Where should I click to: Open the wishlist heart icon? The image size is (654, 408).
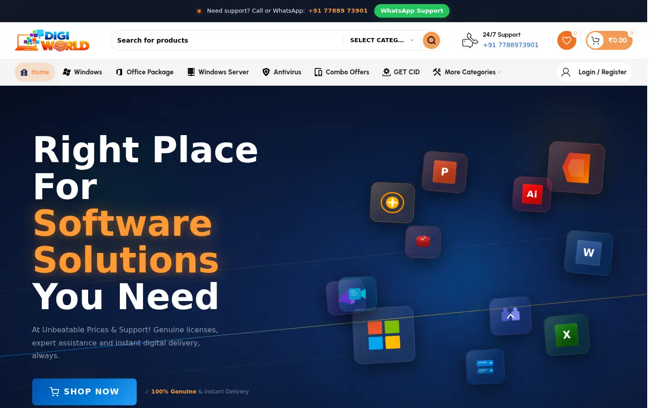566,40
